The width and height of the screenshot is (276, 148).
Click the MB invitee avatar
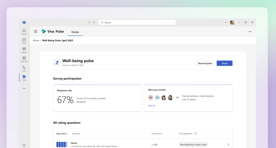click(157, 97)
